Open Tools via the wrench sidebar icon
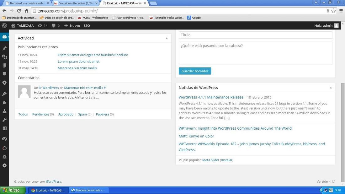This screenshot has height=194, width=345. 4,120
